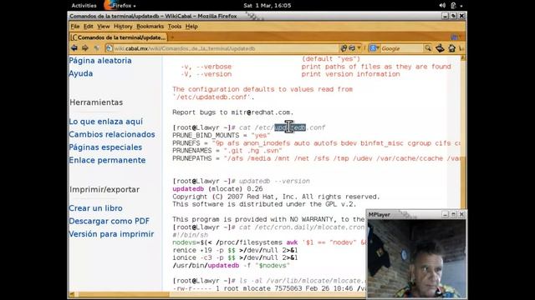Open Página aleatoria link
This screenshot has height=300, width=535.
(100, 61)
